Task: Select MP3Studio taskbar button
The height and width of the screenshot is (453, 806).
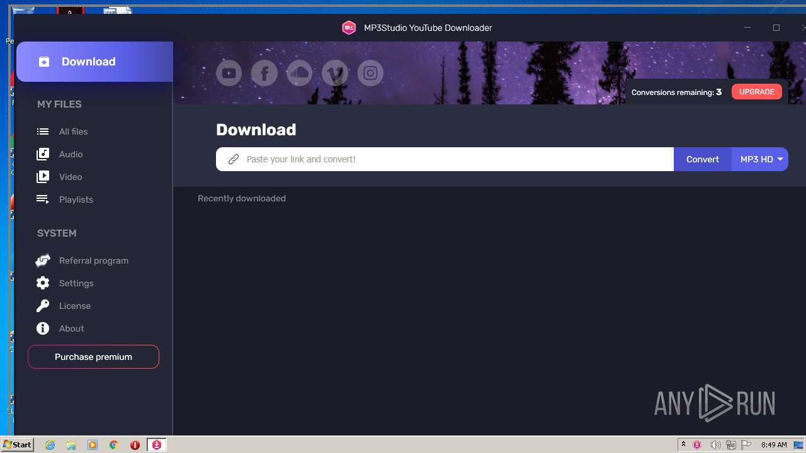Action: (157, 445)
